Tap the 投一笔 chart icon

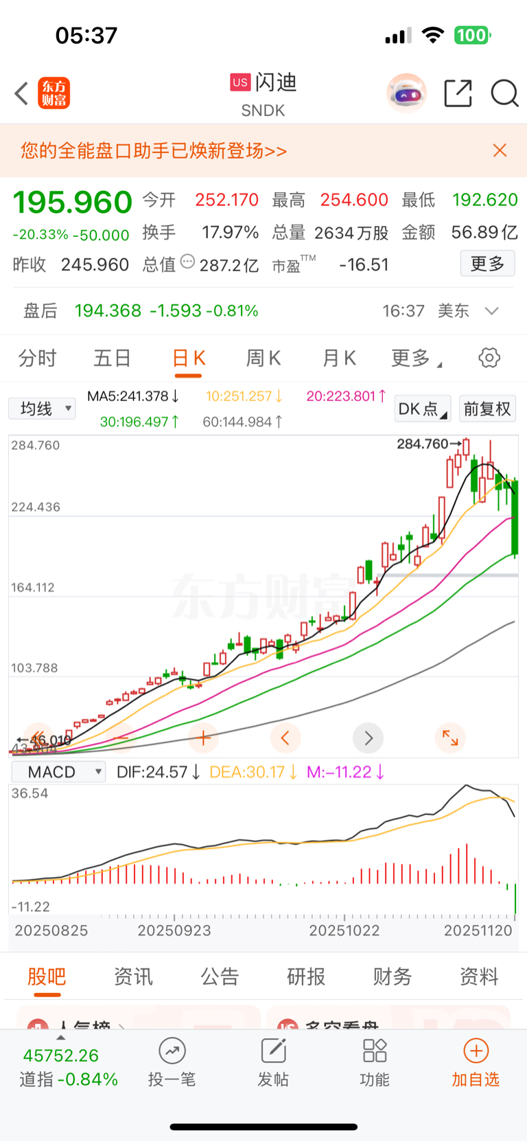point(172,1051)
